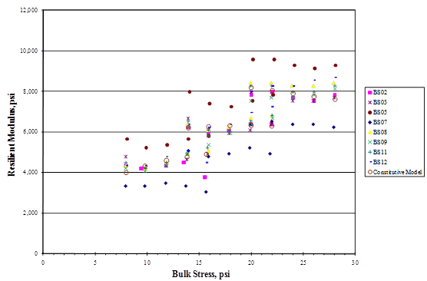Click the BS08 legend label text
The width and height of the screenshot is (427, 281).
click(380, 132)
